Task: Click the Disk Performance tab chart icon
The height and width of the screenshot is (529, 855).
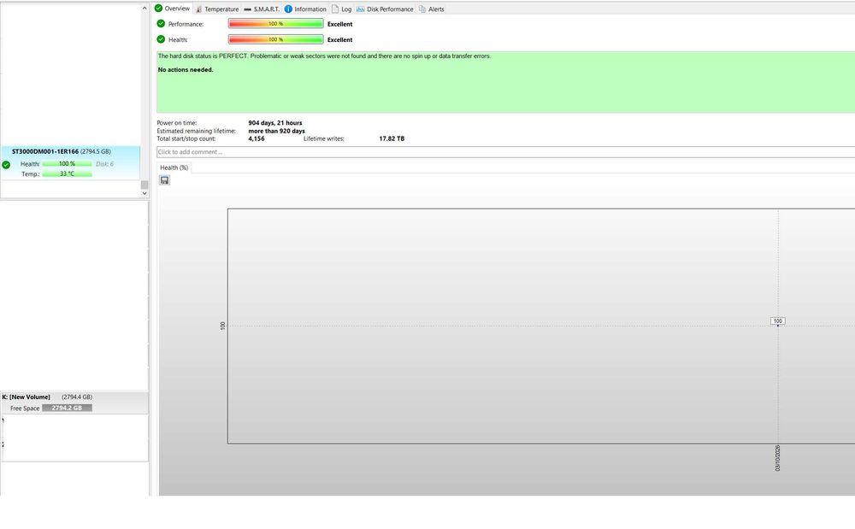Action: pos(360,9)
